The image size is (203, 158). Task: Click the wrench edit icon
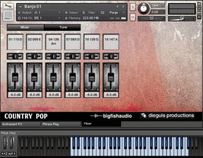(x=7, y=6)
